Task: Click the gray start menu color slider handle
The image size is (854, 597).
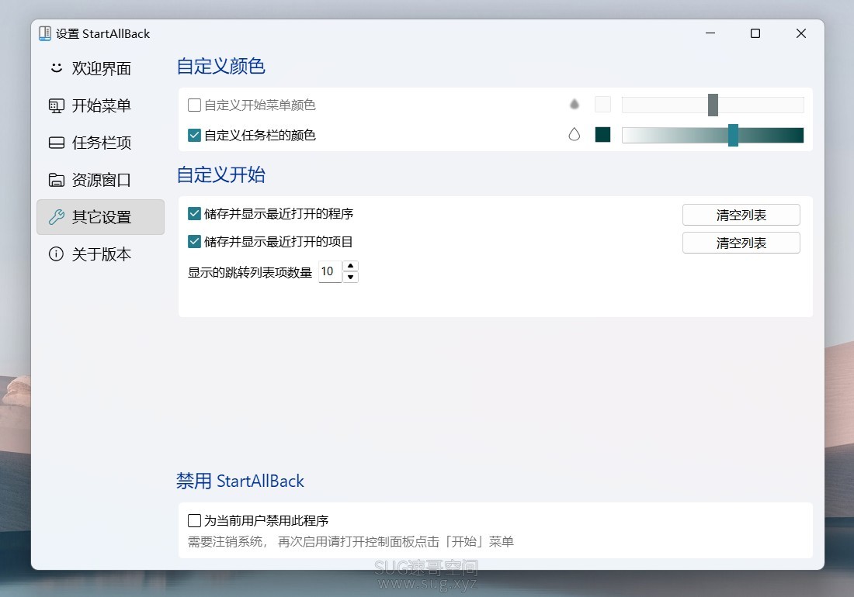Action: coord(713,105)
